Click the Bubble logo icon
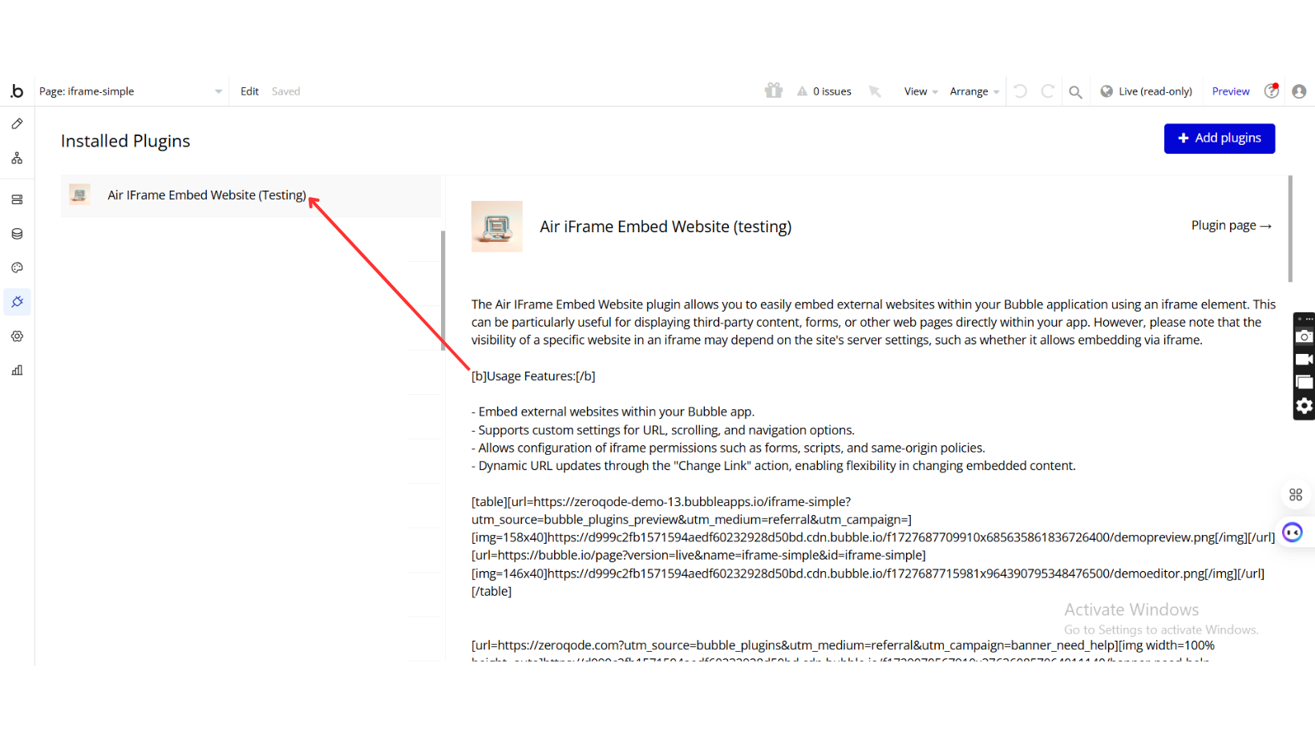The height and width of the screenshot is (740, 1315). coord(17,91)
